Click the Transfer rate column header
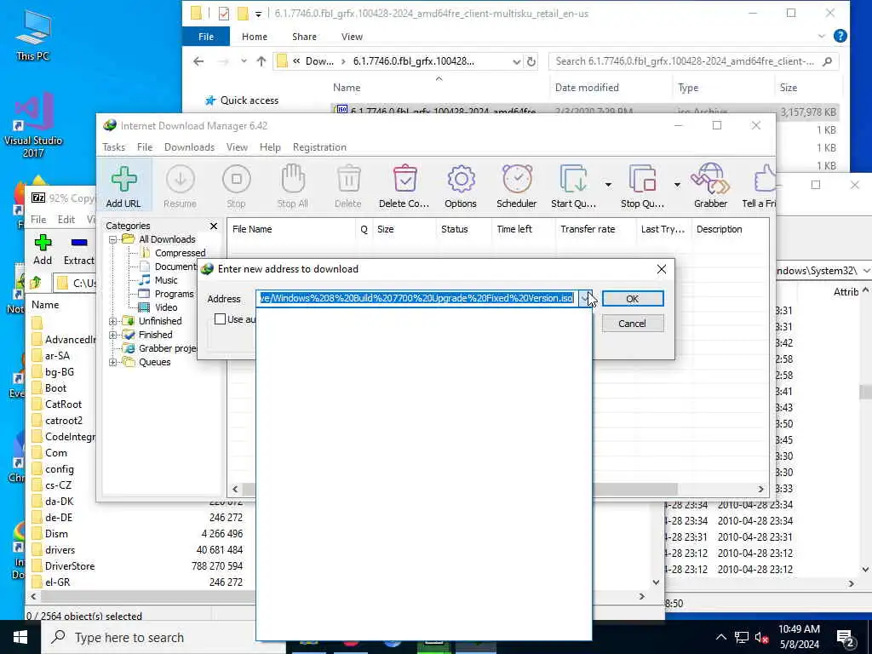Screen dimensions: 872x654 pyautogui.click(x=595, y=229)
